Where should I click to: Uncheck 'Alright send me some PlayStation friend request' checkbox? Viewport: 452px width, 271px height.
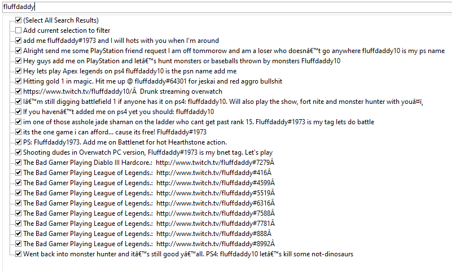19,51
